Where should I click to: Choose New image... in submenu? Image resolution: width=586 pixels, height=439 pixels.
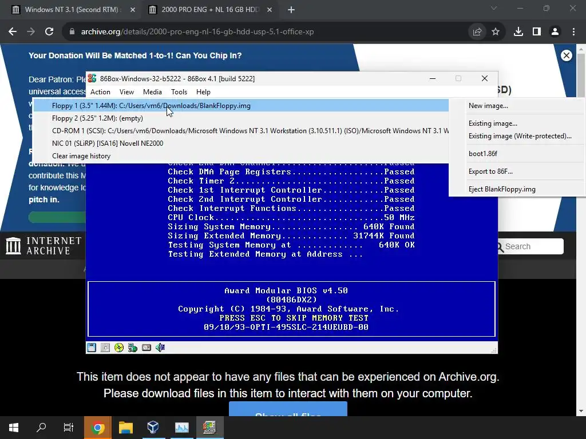pos(517,106)
